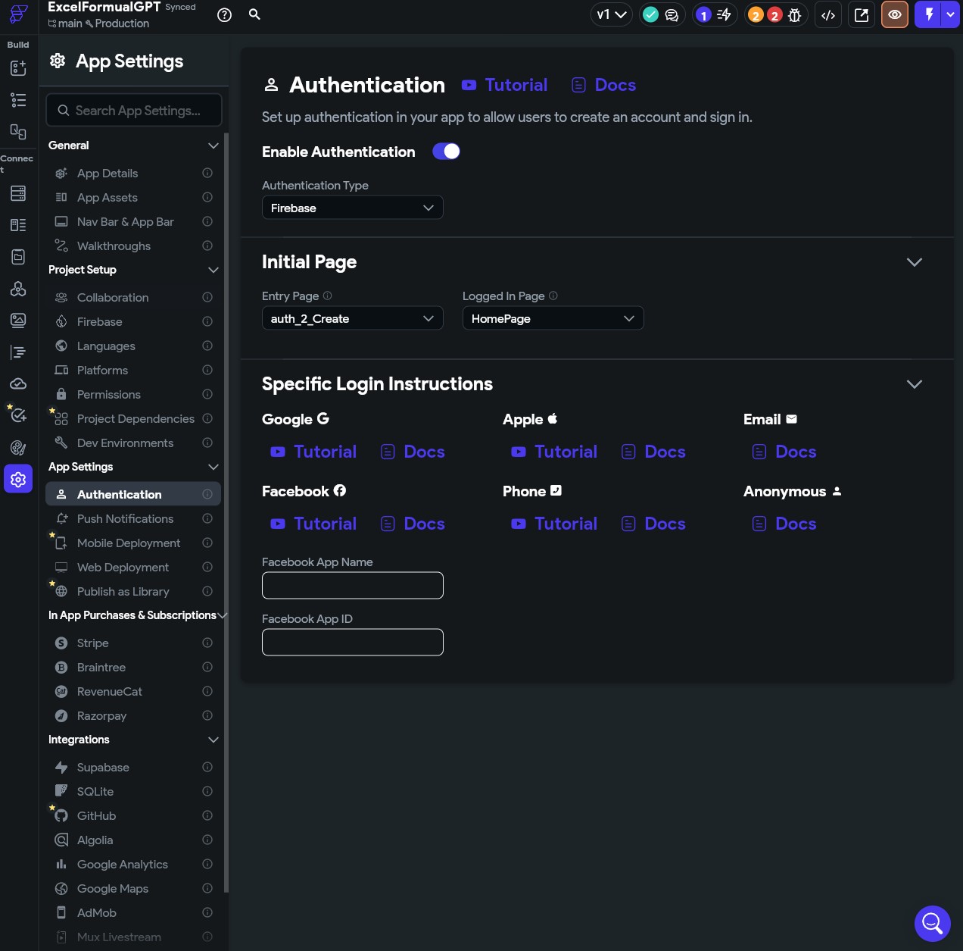Select the App Settings gear icon

(x=18, y=479)
